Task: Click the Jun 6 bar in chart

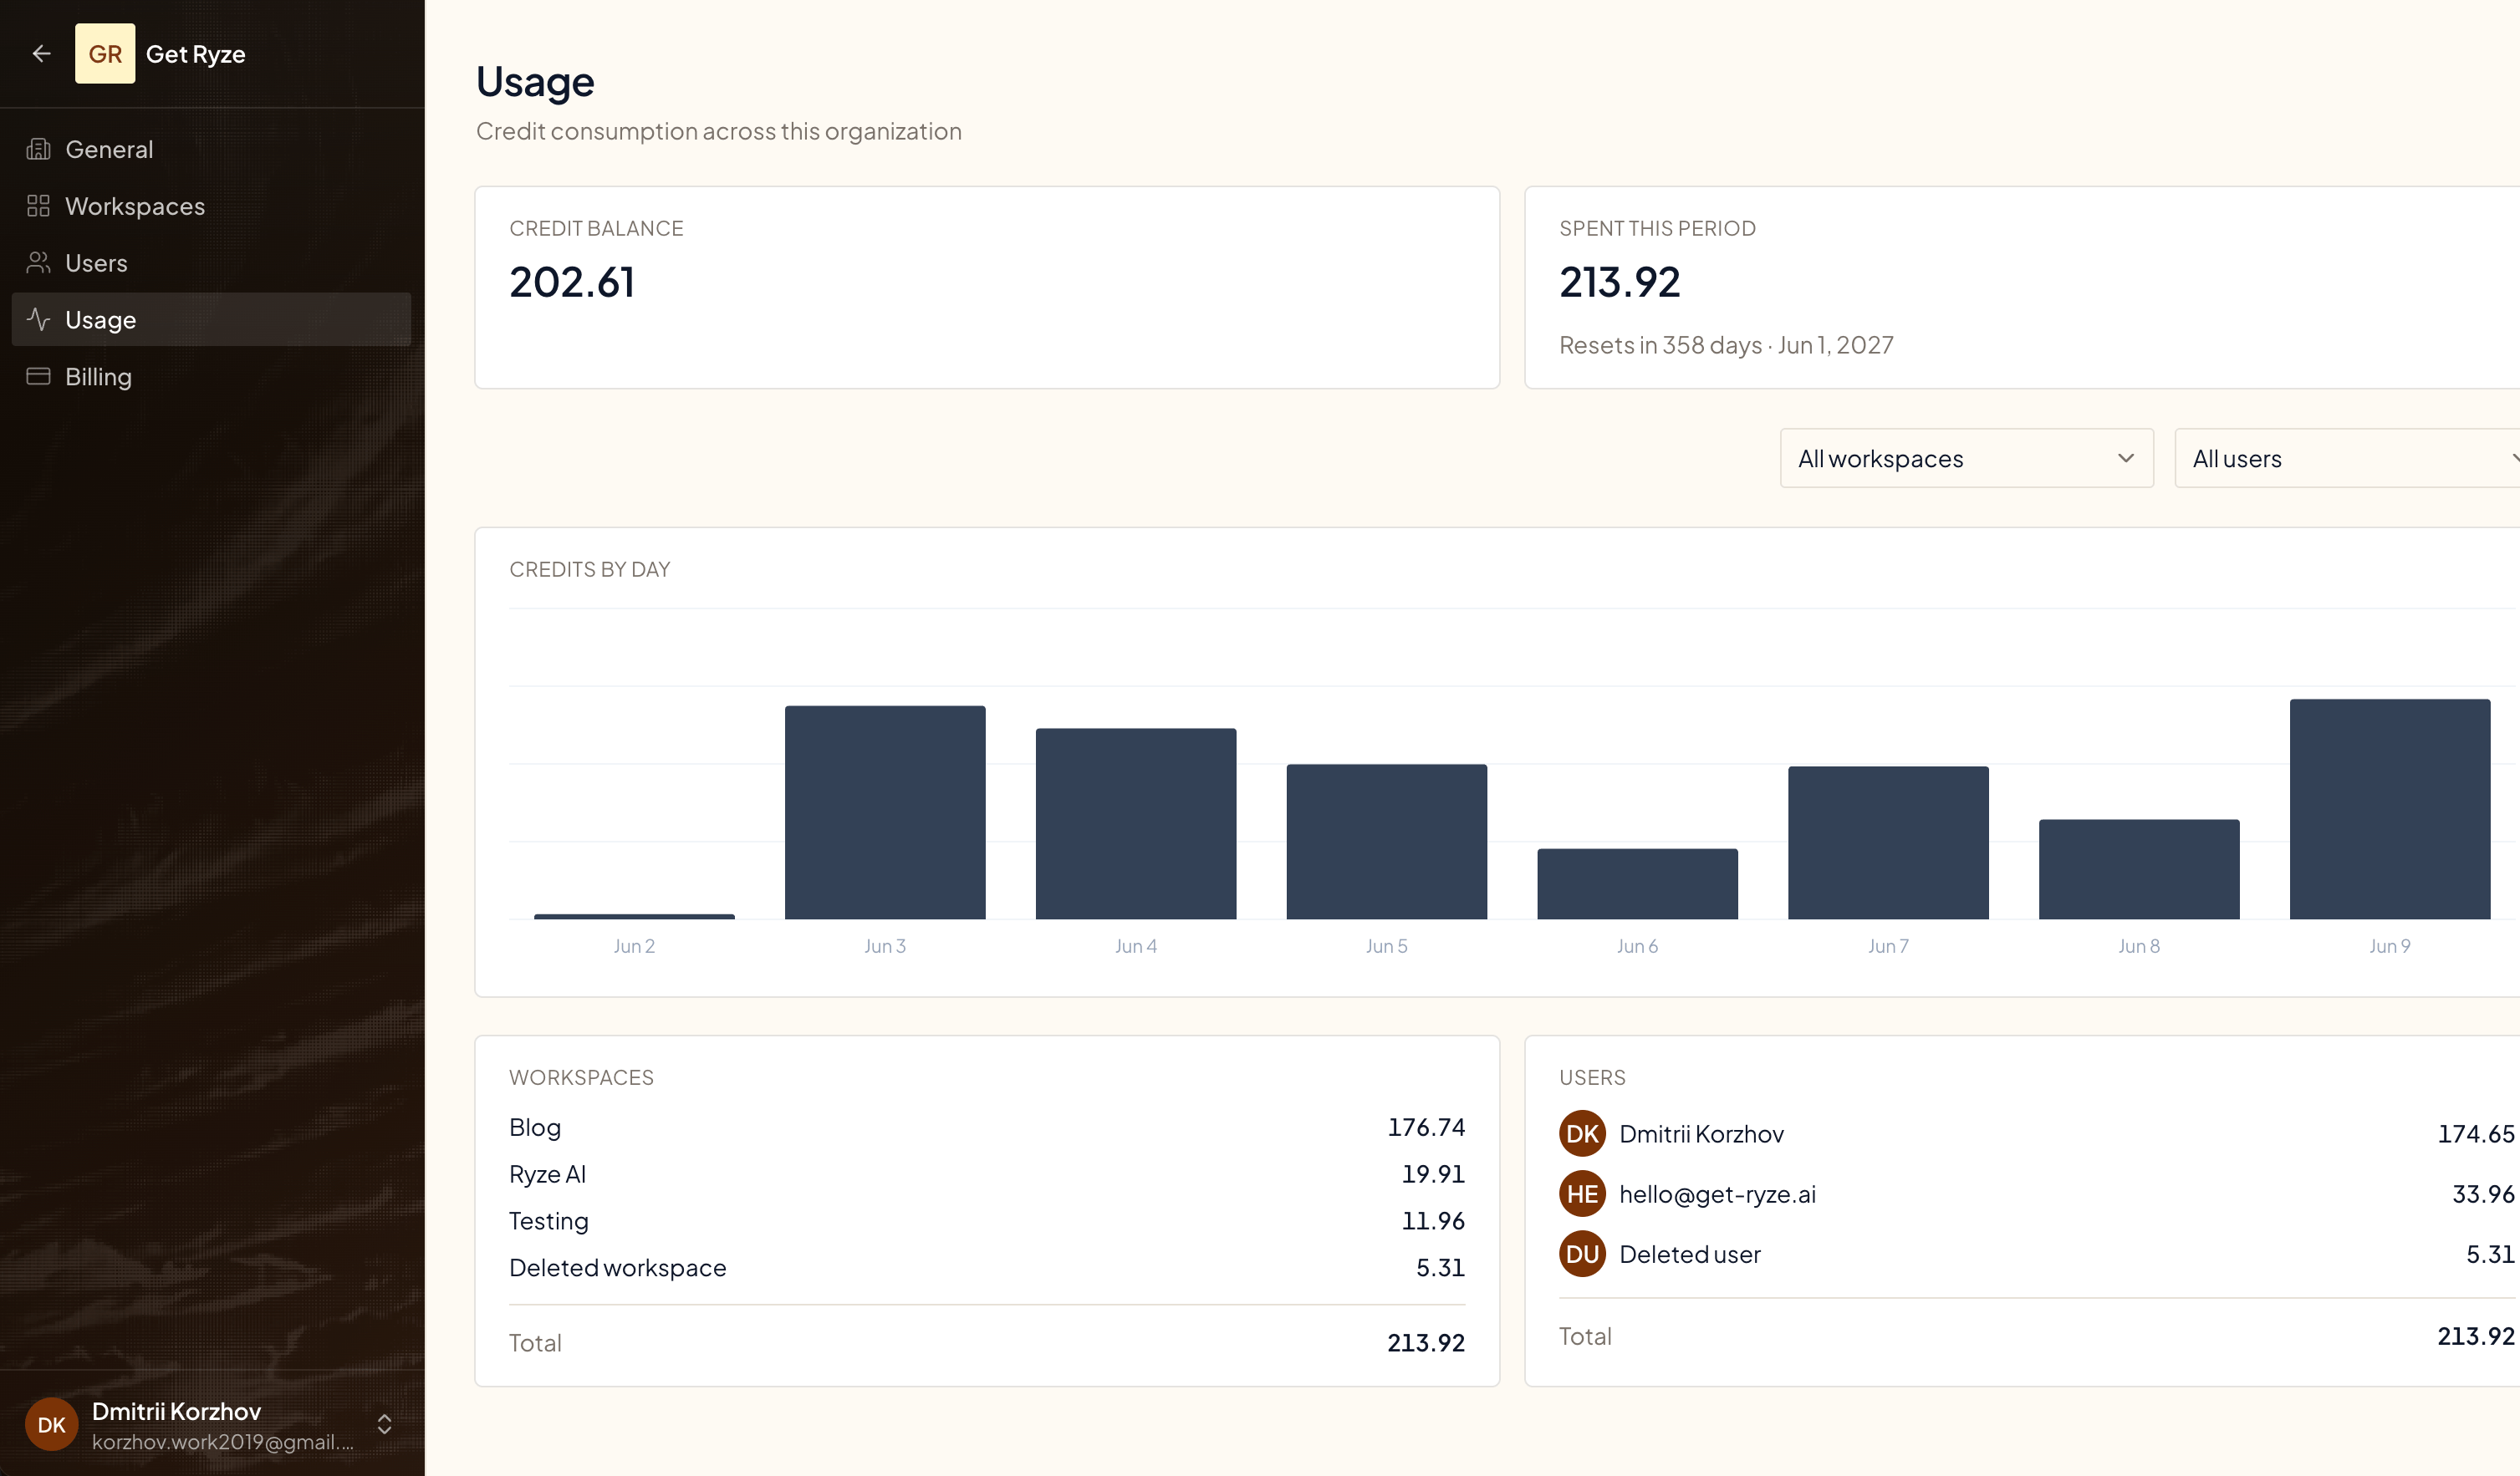Action: click(1638, 883)
